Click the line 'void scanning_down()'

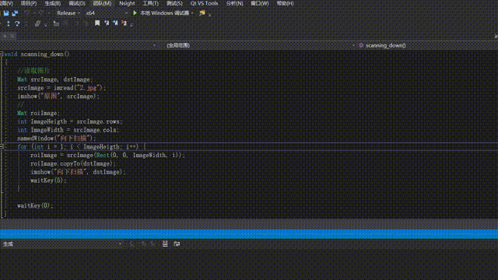click(37, 54)
